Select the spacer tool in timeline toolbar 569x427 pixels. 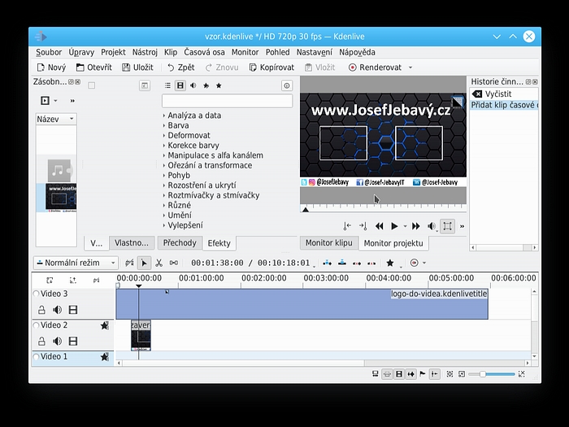173,264
